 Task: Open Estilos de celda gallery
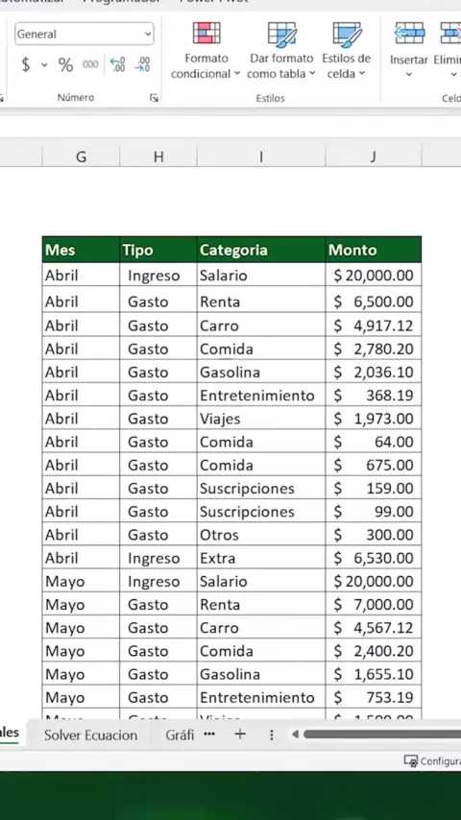(346, 51)
